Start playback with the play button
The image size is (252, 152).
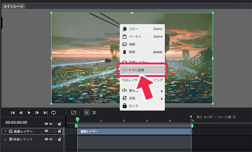coord(29,113)
